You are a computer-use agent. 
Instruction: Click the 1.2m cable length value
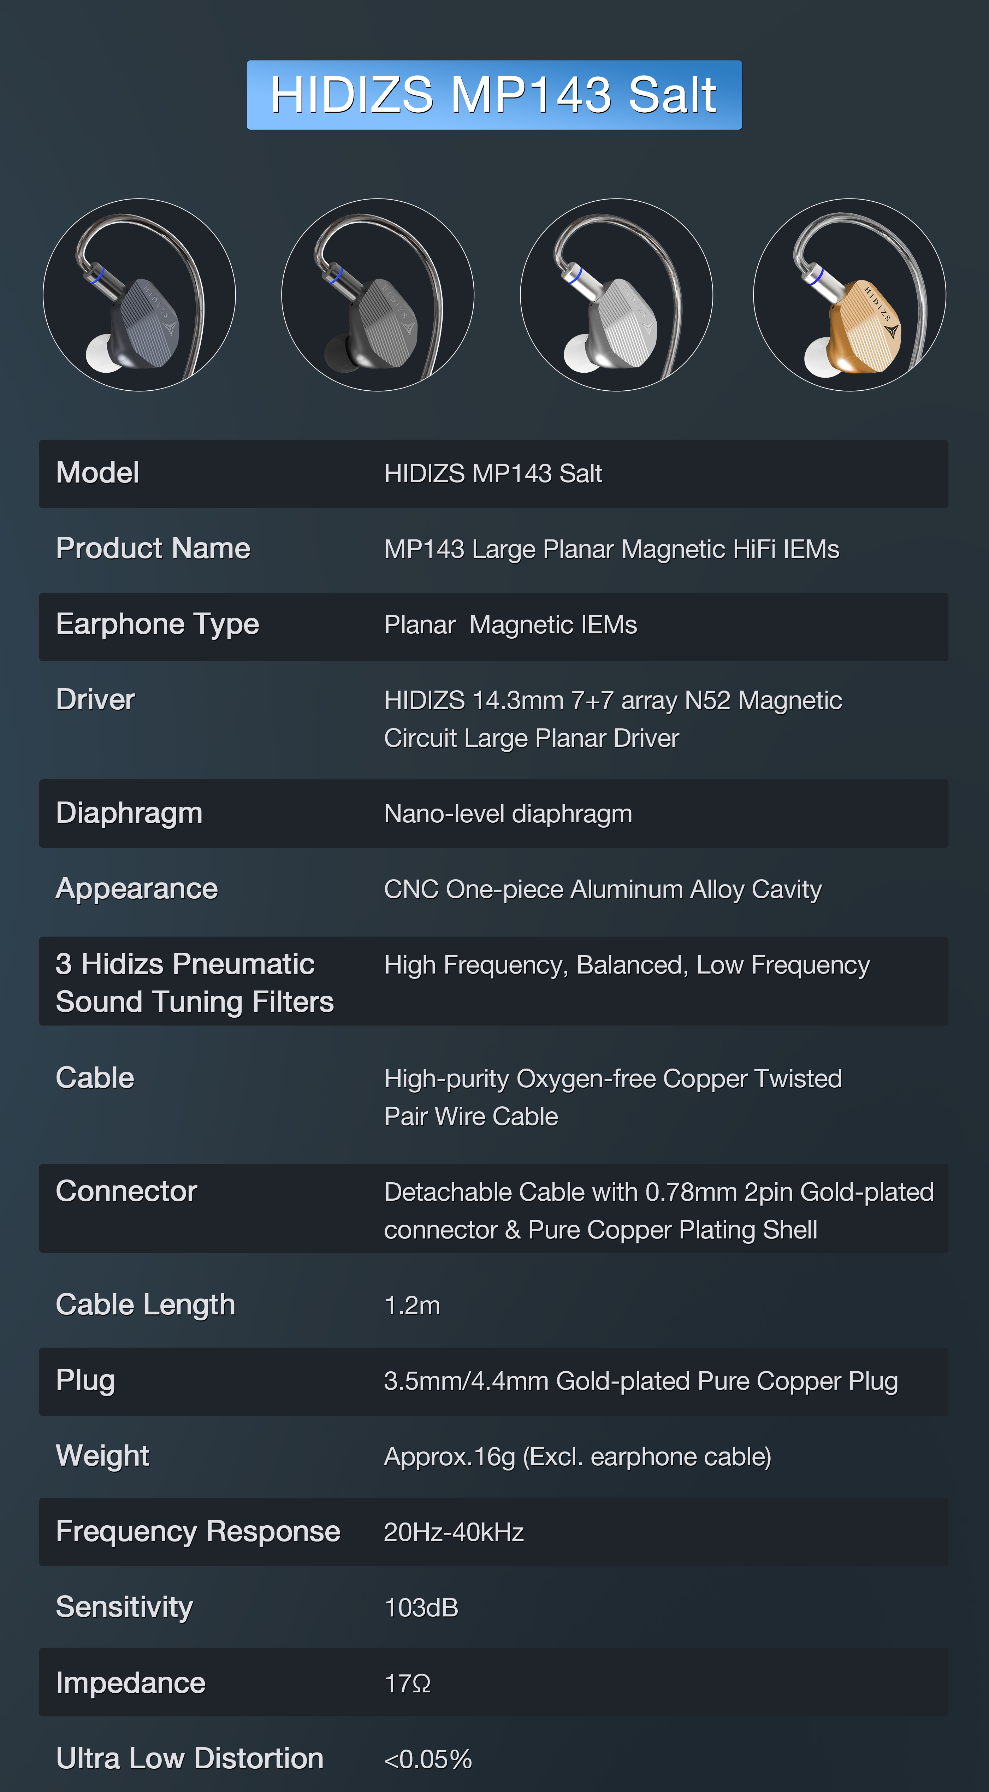click(x=412, y=1305)
